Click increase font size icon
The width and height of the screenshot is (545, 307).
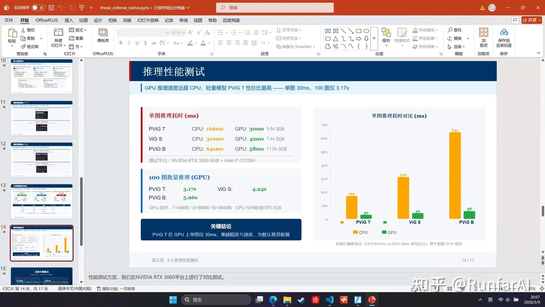(x=190, y=33)
